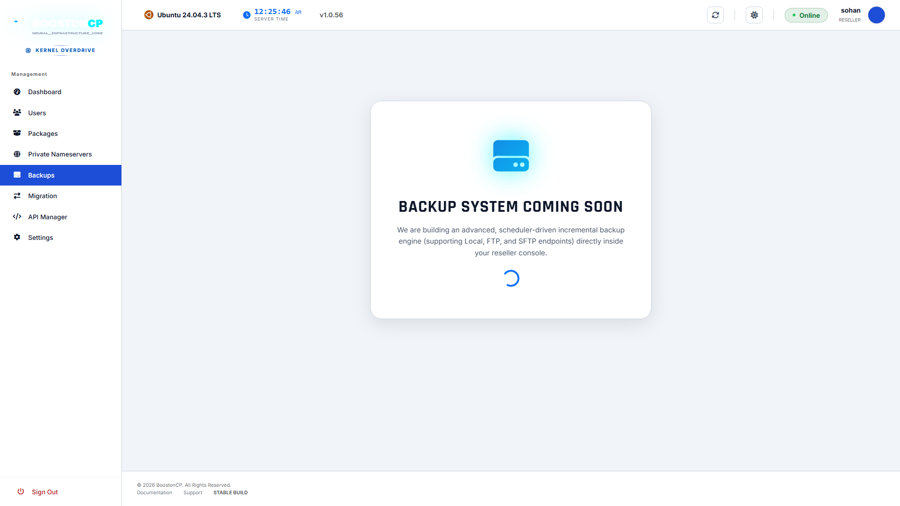The height and width of the screenshot is (506, 900).
Task: Click the Kernel Overdrive chip icon
Action: (28, 50)
